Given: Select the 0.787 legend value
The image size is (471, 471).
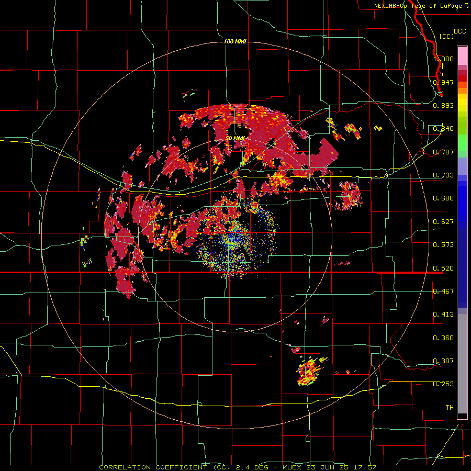Looking at the screenshot, I should click(x=443, y=152).
